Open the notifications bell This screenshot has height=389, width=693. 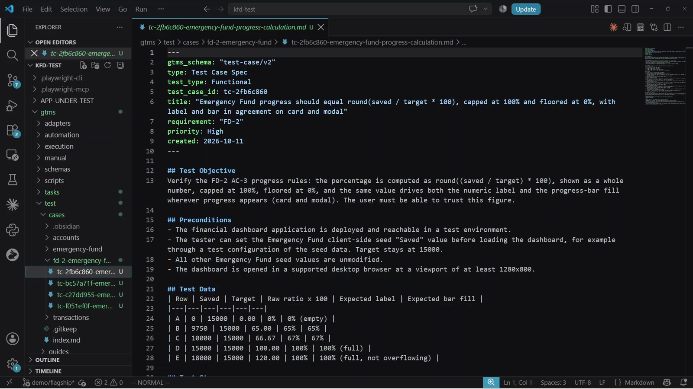point(683,383)
